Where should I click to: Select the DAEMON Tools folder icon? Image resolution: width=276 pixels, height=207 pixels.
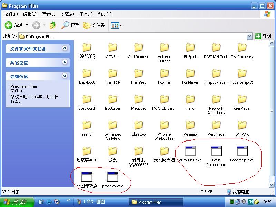pos(216,48)
